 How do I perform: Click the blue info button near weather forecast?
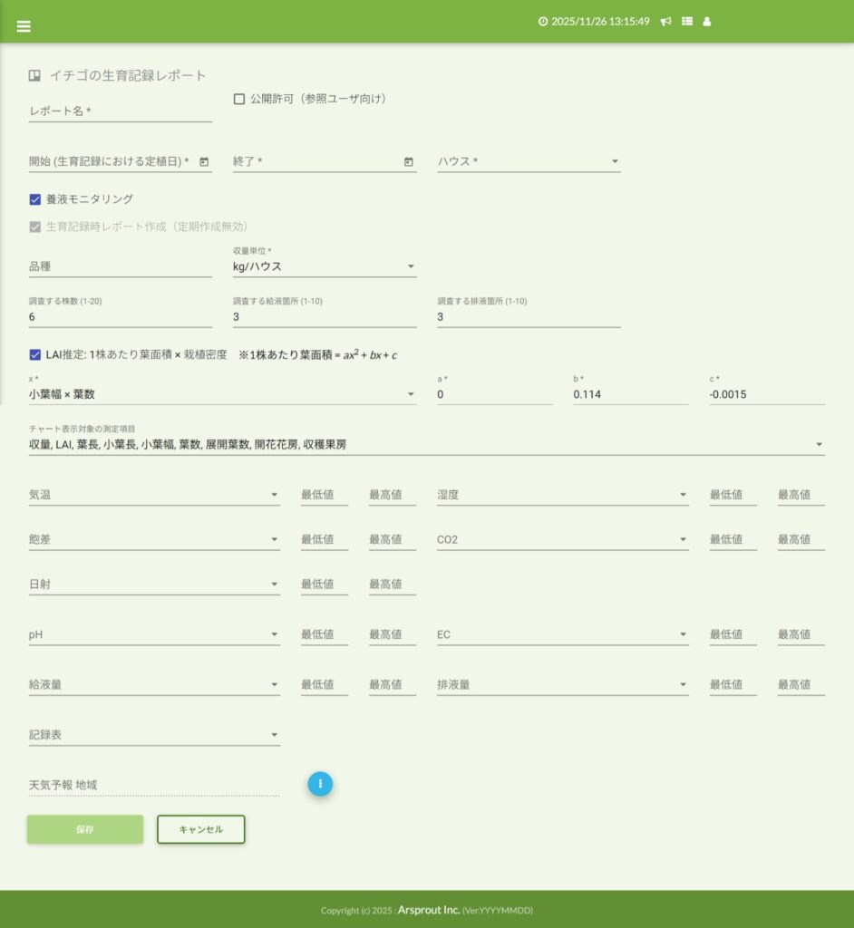pyautogui.click(x=320, y=784)
